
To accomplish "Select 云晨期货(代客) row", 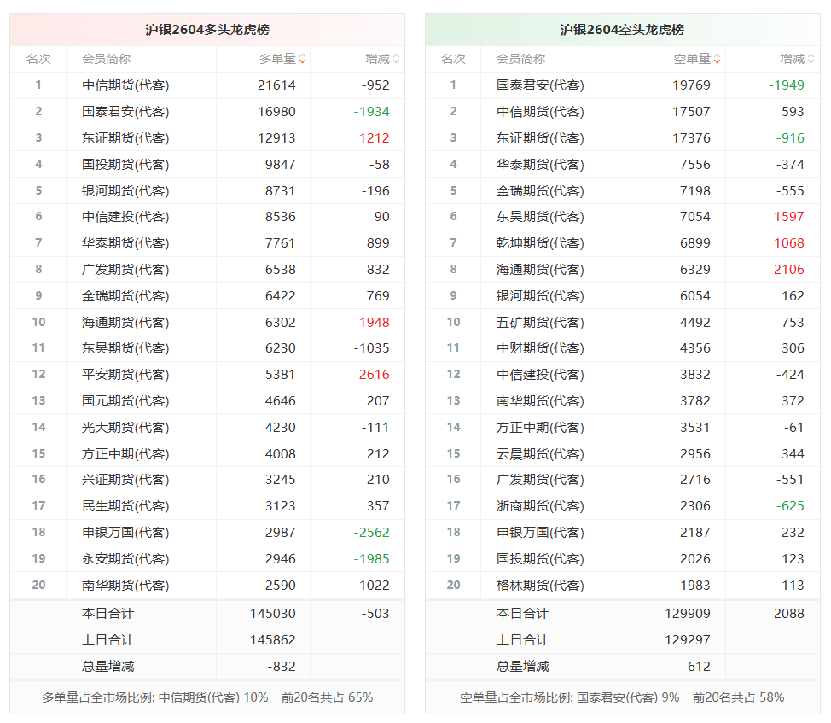I will 623,454.
